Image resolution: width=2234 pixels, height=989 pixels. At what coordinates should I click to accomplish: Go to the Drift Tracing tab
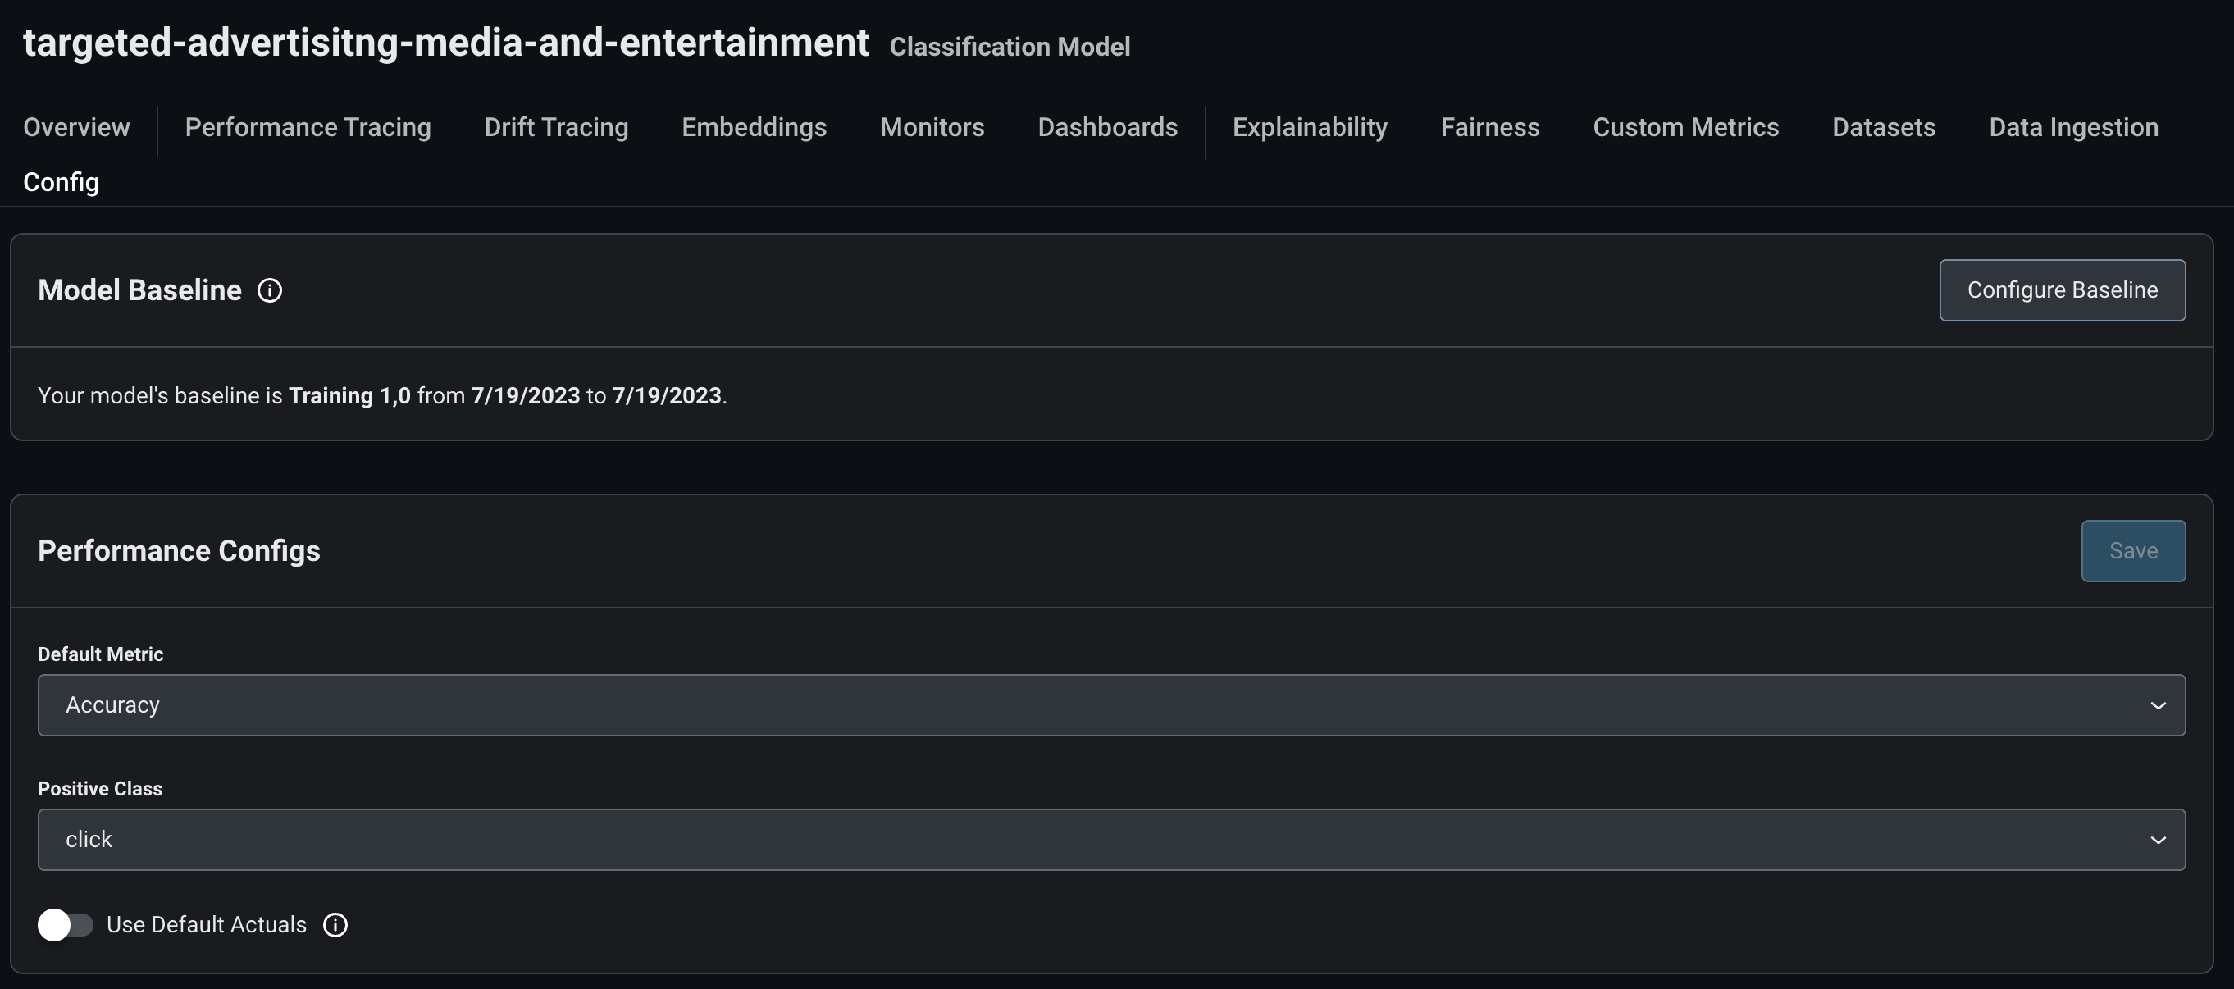click(556, 128)
